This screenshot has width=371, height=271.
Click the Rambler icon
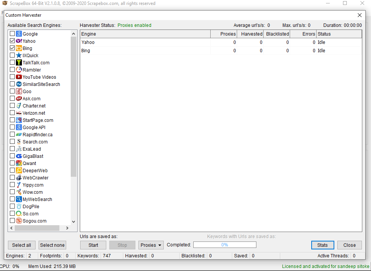pos(19,70)
